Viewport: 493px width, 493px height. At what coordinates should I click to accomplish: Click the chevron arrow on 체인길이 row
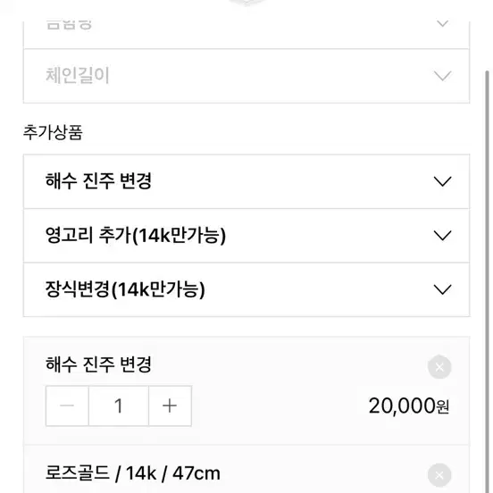click(x=442, y=76)
